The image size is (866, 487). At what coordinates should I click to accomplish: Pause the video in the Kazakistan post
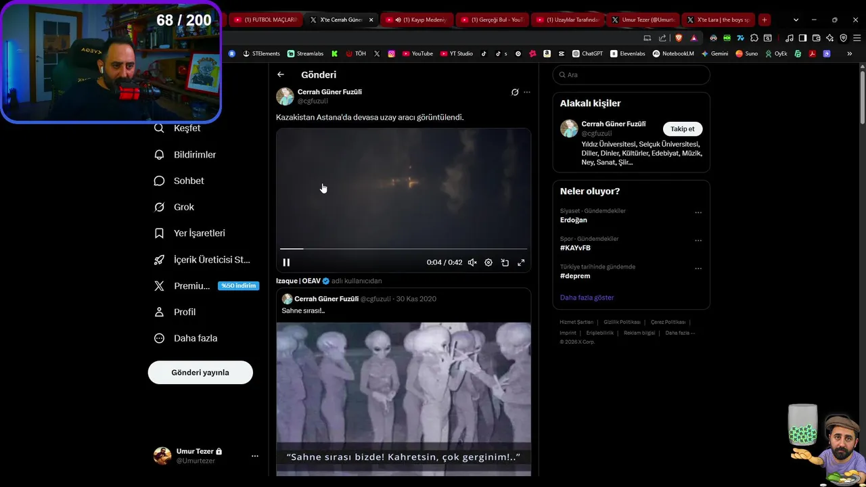(286, 262)
